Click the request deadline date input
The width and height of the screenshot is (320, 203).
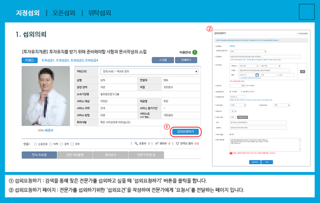pyautogui.click(x=238, y=97)
